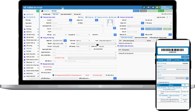Click the green Lưu lại button
This screenshot has width=195, height=111.
tap(161, 11)
